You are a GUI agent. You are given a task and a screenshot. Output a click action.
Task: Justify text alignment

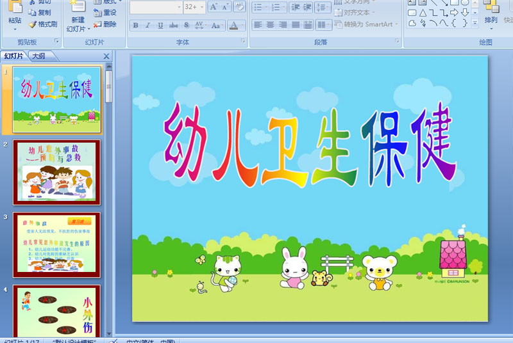tap(296, 25)
